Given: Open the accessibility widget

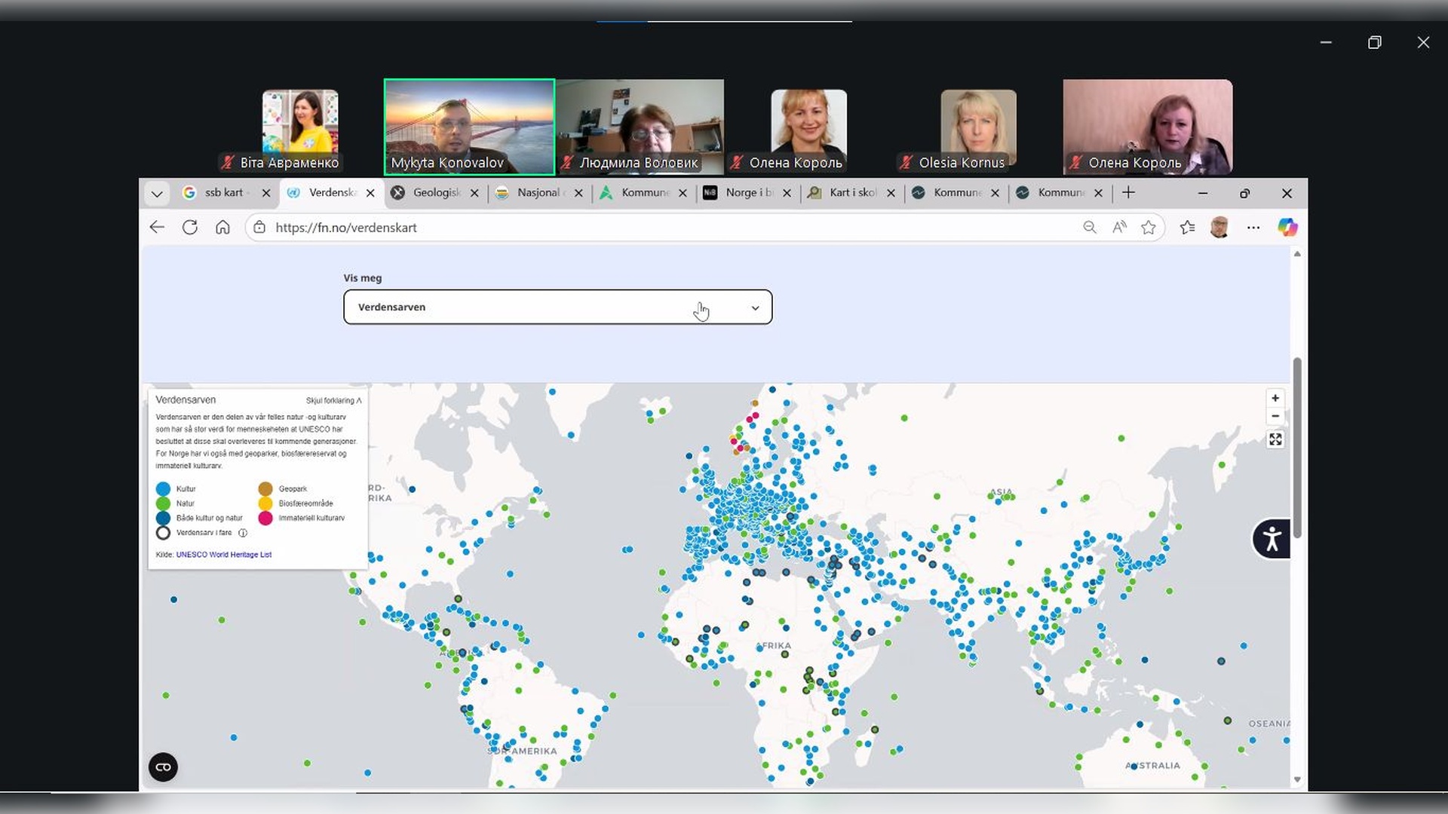Looking at the screenshot, I should click(1272, 538).
